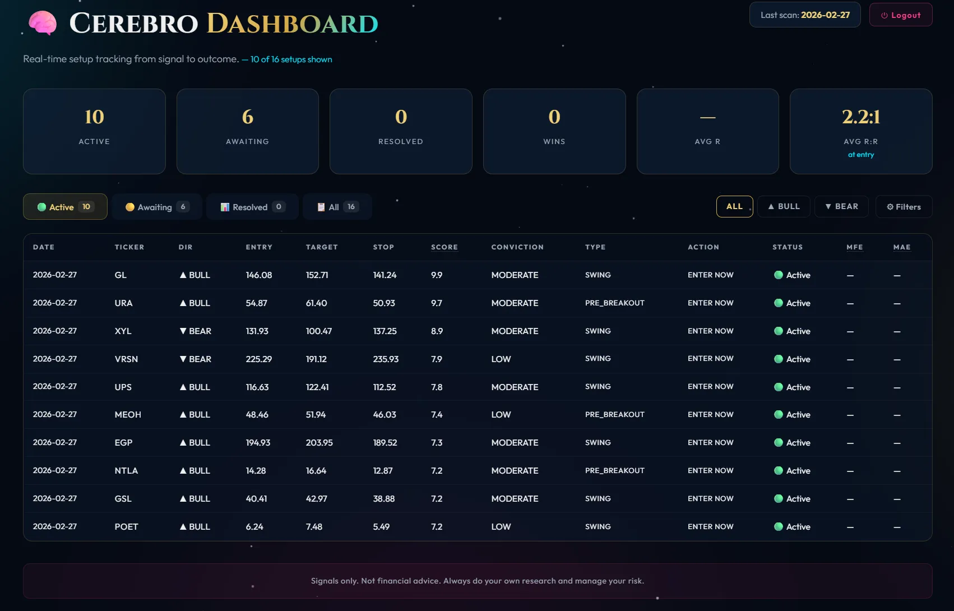The height and width of the screenshot is (611, 954).
Task: Click the green dot icon in Active tab
Action: 41,207
